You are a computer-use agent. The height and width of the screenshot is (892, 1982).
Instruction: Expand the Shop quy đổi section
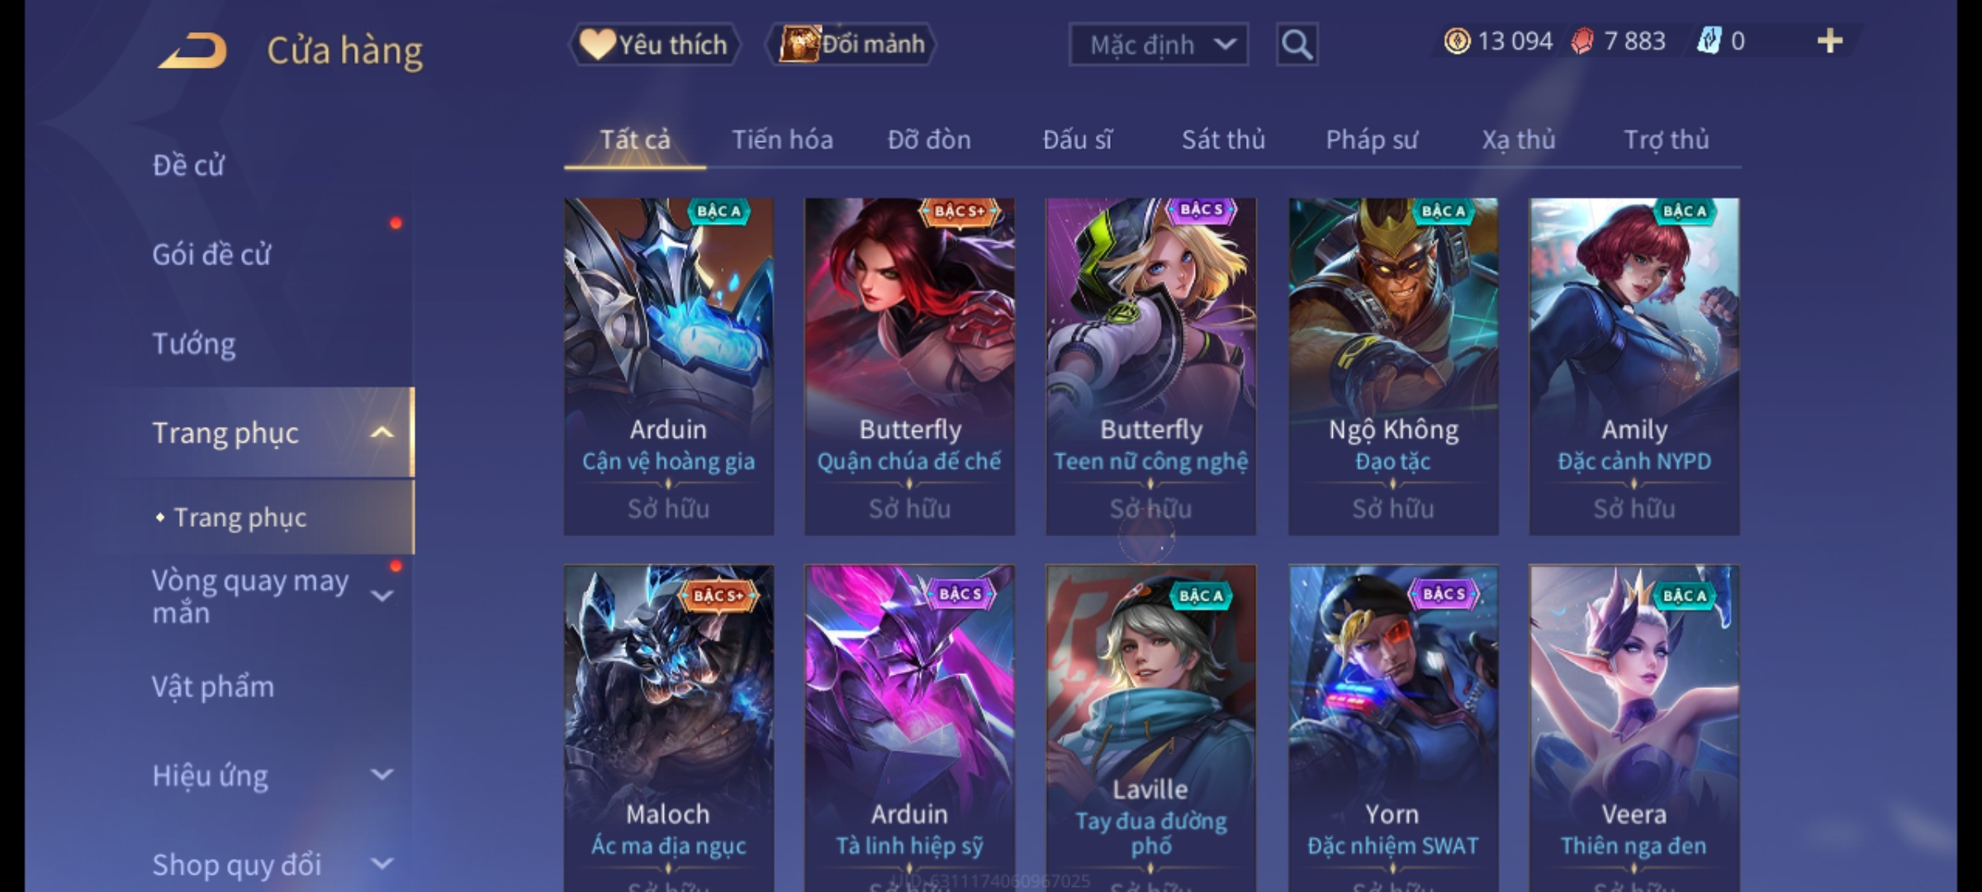pyautogui.click(x=382, y=864)
